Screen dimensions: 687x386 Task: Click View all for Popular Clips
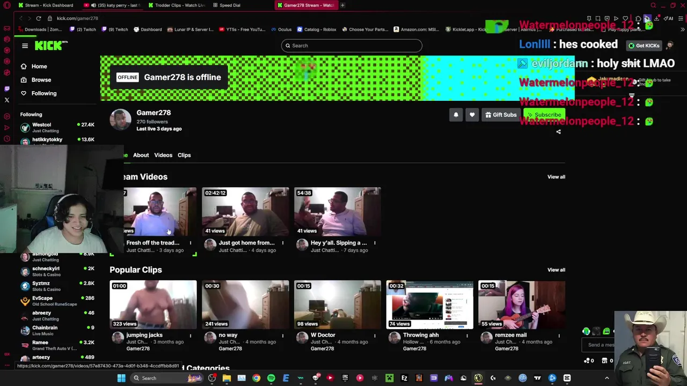tap(556, 270)
